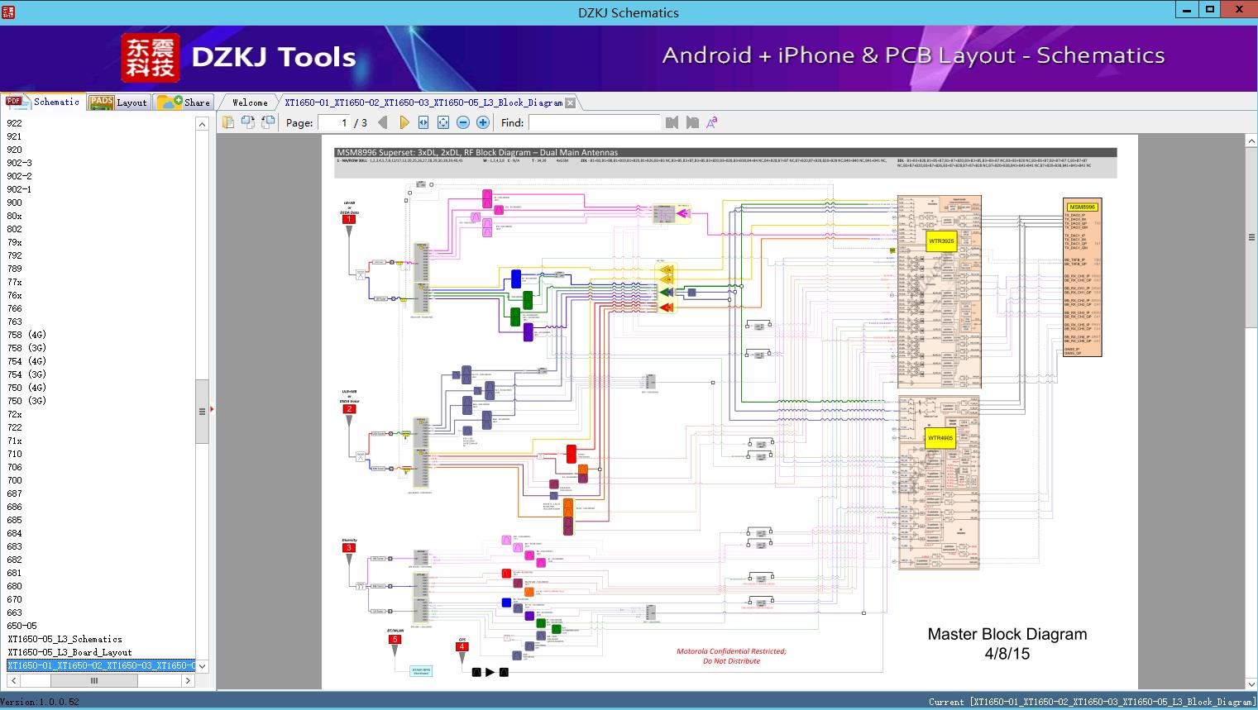Collapse the sidebar using the red arrow
The height and width of the screenshot is (710, 1258).
(x=212, y=409)
